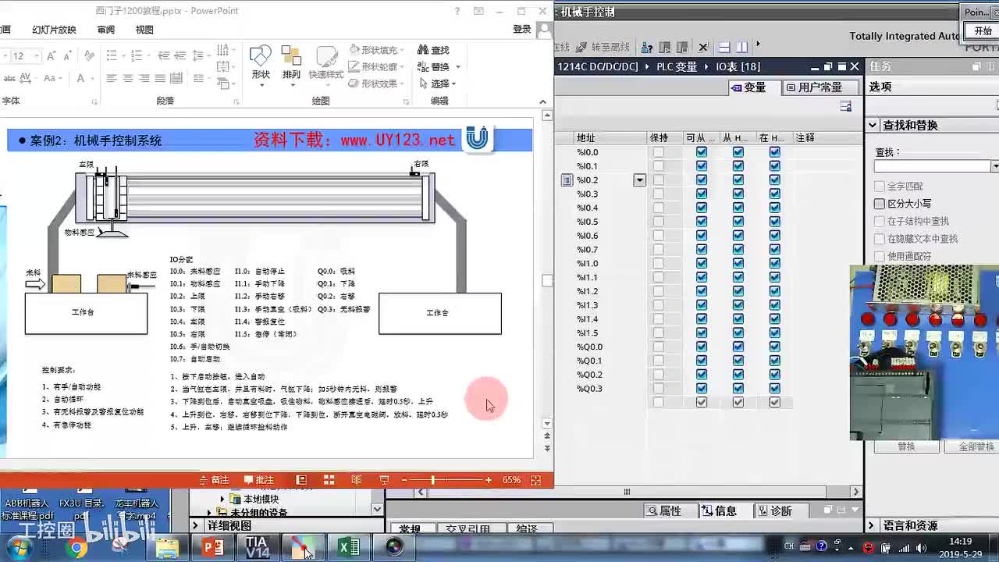Toggle writable from HMI checkbox for %I1.5
999x562 pixels.
coord(738,333)
